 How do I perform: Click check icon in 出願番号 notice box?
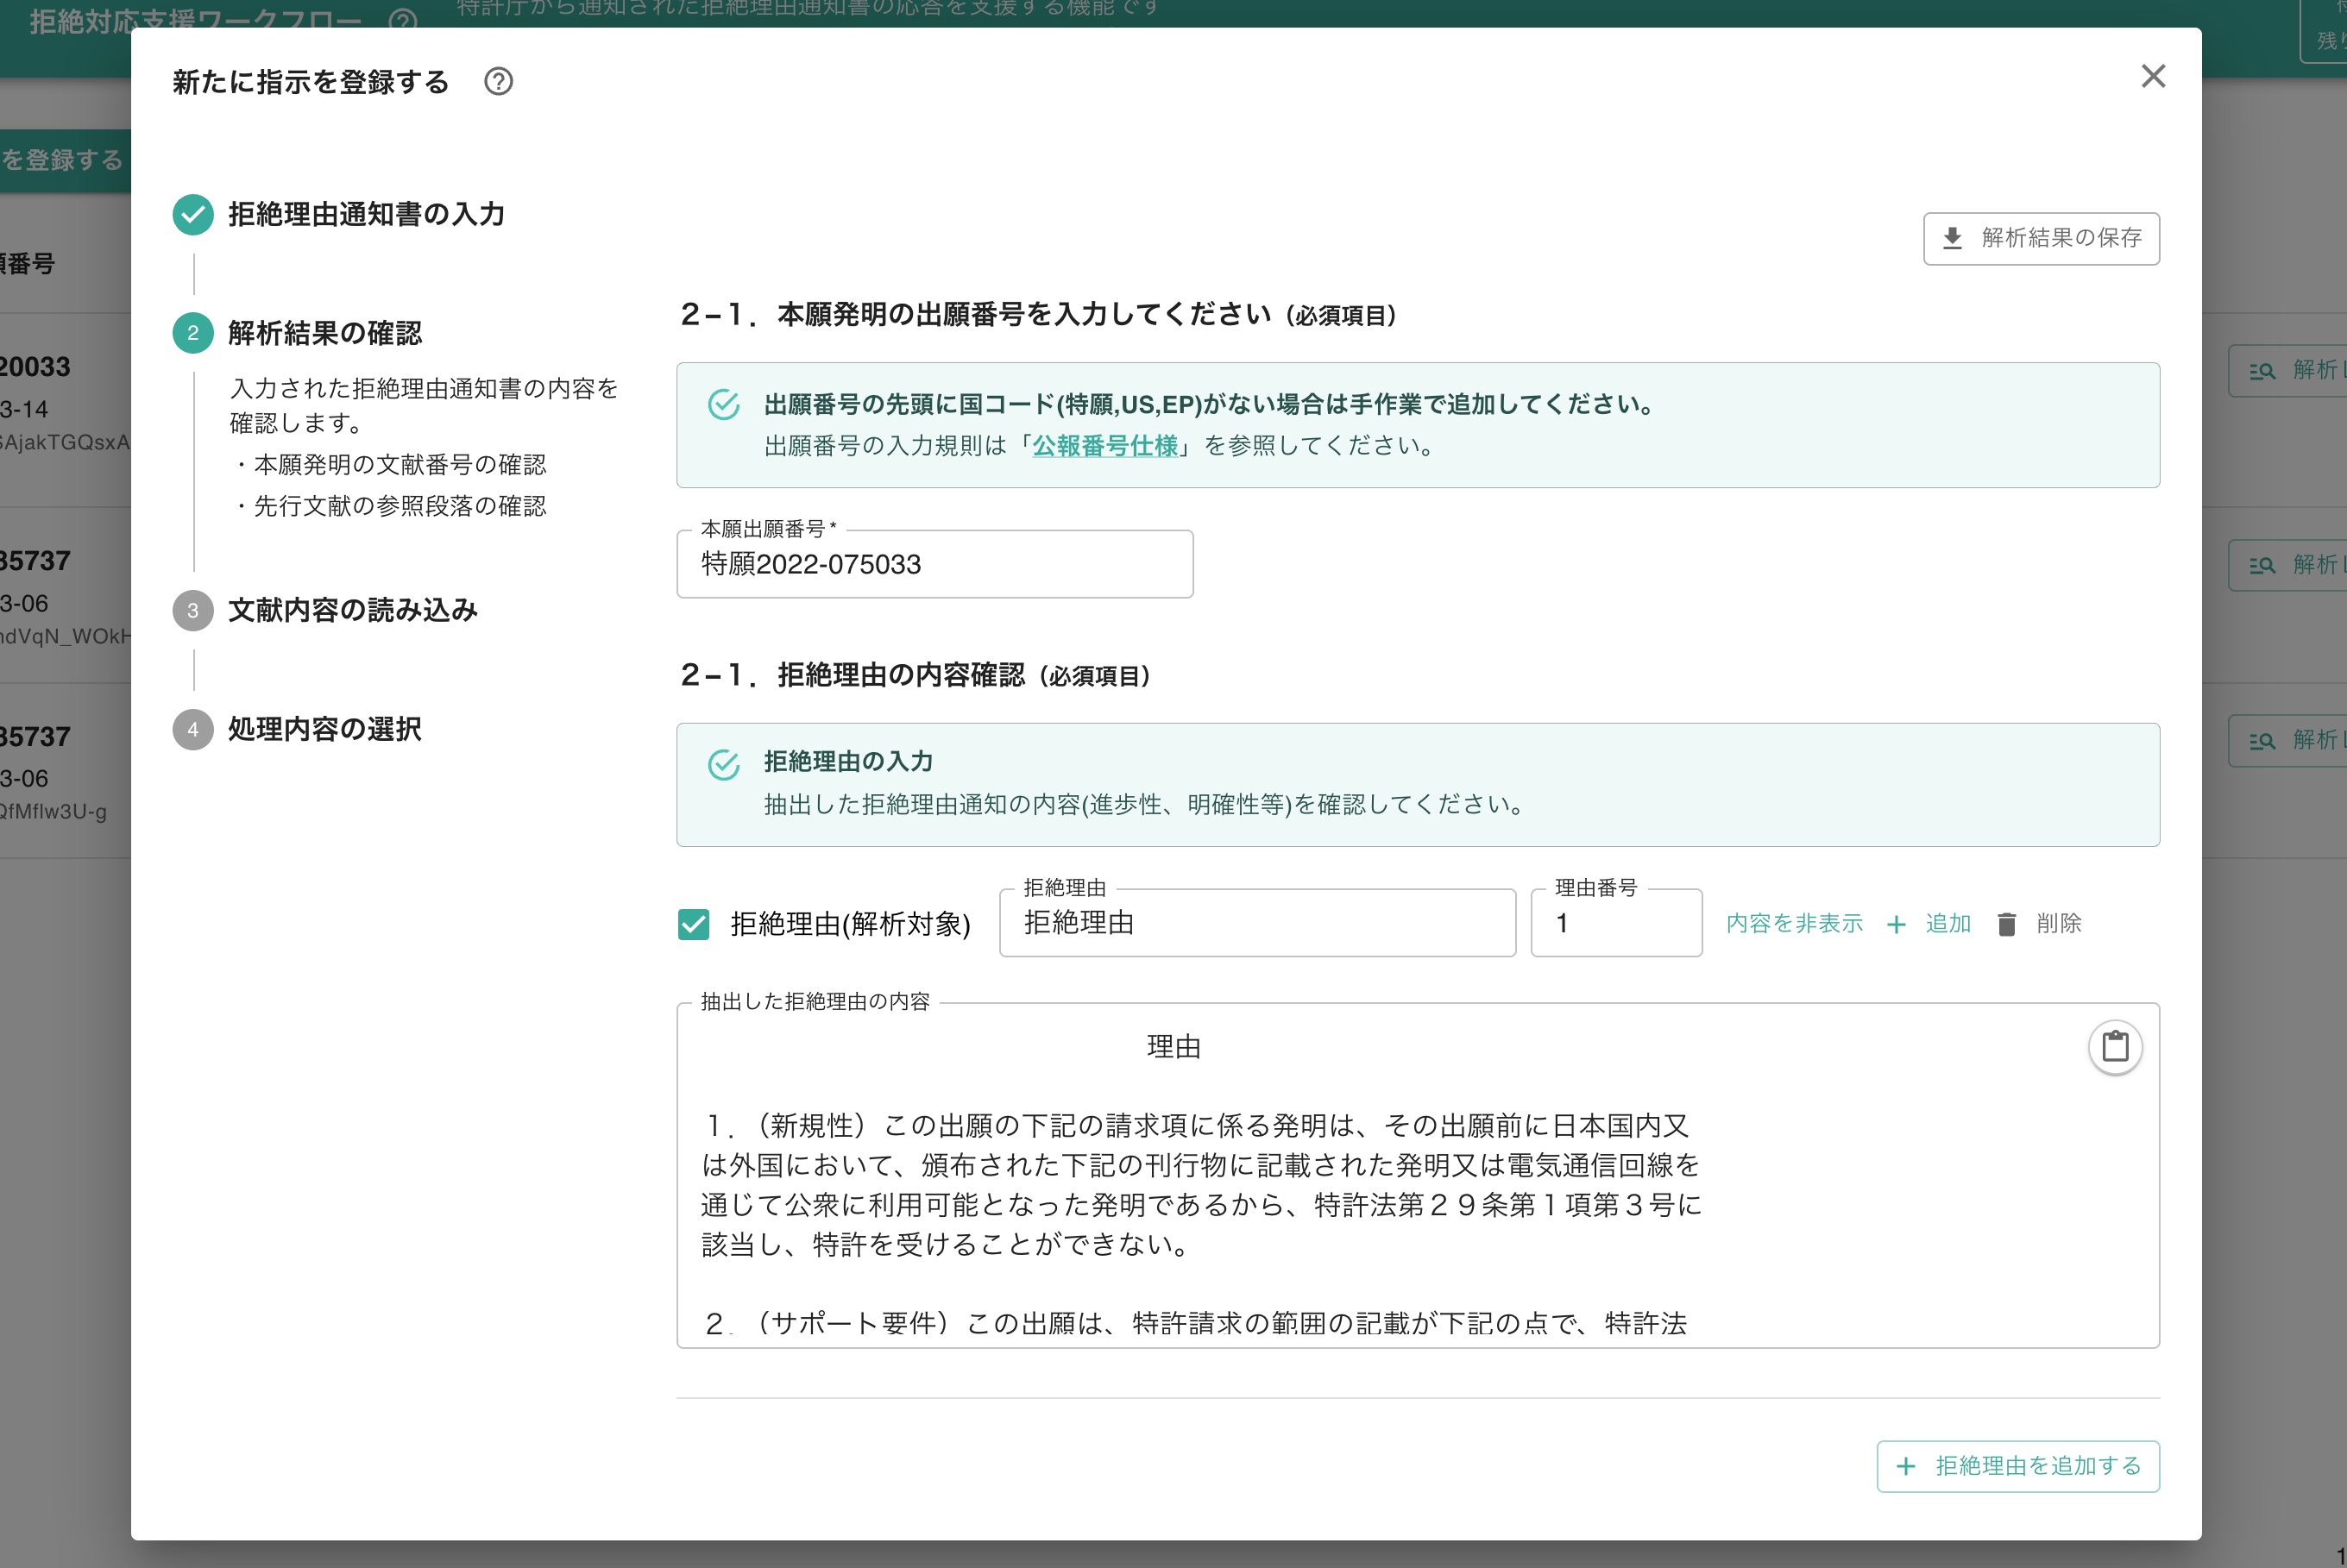point(723,405)
